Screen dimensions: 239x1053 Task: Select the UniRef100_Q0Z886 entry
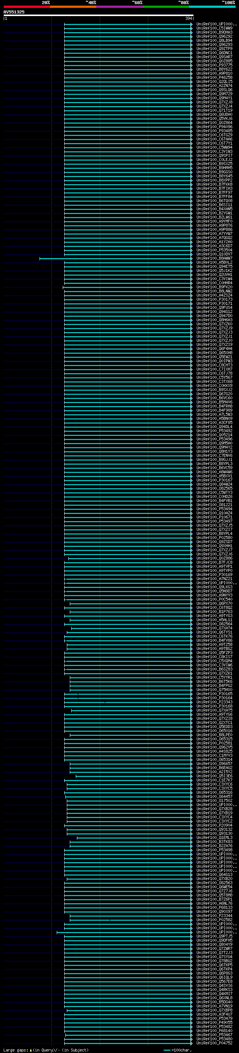pos(214,558)
